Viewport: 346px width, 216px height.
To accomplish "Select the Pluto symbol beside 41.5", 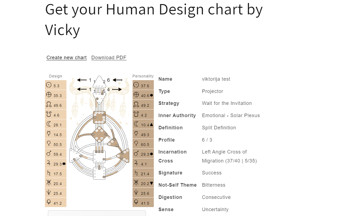I will pyautogui.click(x=136, y=202).
